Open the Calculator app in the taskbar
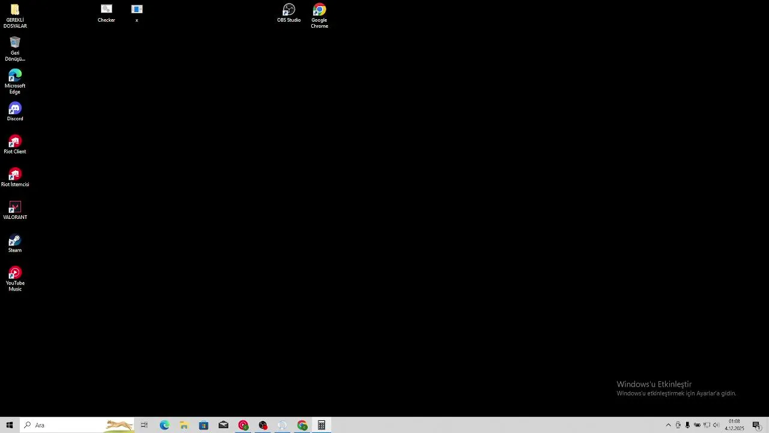Image resolution: width=769 pixels, height=433 pixels. [322, 425]
